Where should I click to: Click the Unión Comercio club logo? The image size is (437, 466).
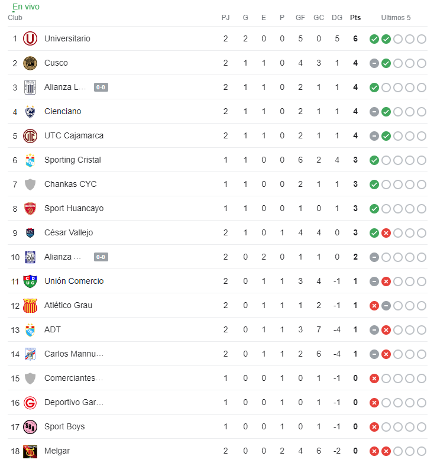[x=30, y=281]
